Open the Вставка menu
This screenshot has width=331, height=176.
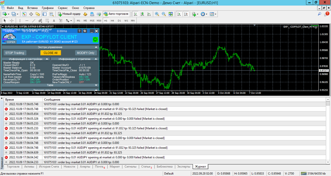click(x=32, y=8)
